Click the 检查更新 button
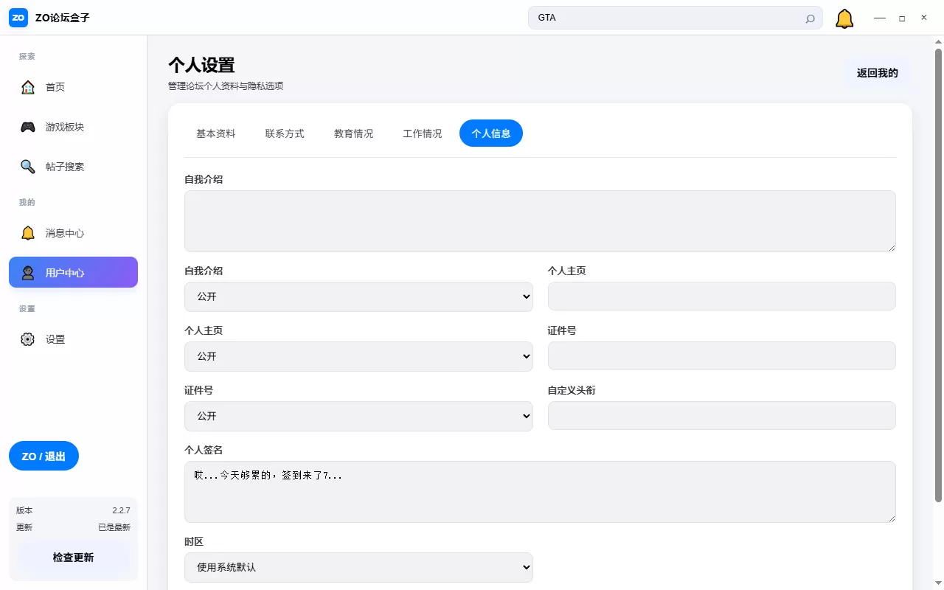The height and width of the screenshot is (590, 944). (73, 558)
